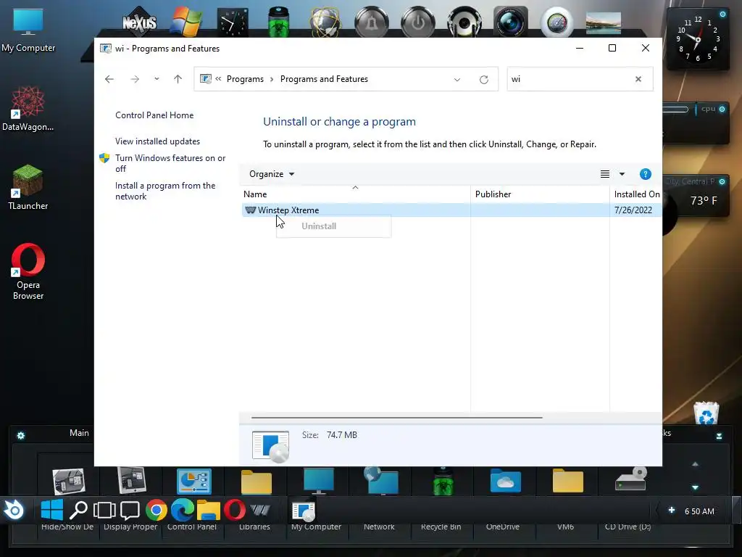Click the bell alarm button in top dock
742x557 pixels.
pyautogui.click(x=372, y=22)
